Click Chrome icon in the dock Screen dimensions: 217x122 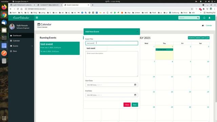pyautogui.click(x=4, y=15)
